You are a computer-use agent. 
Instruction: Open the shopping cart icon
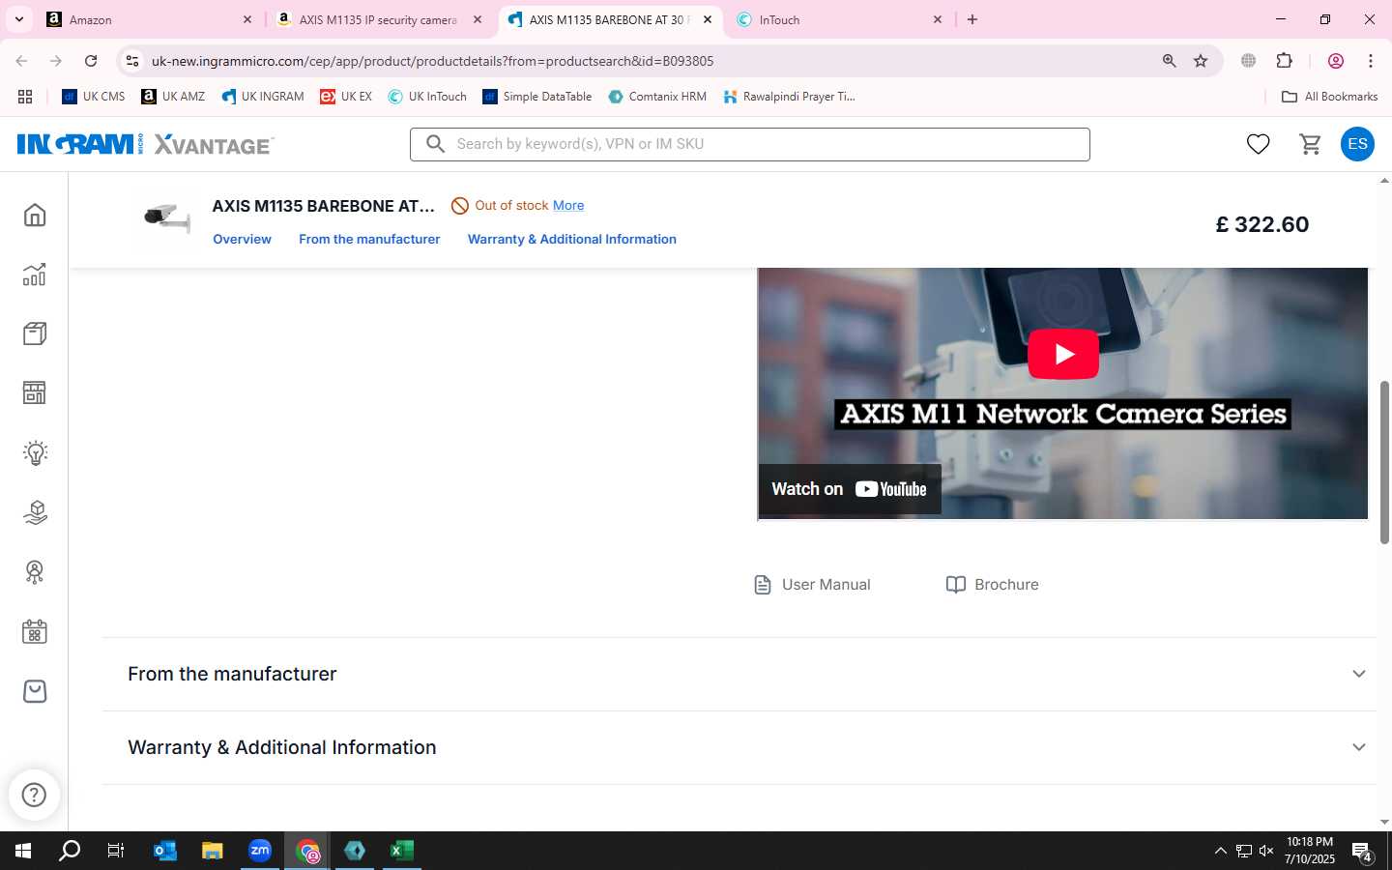pyautogui.click(x=1311, y=144)
